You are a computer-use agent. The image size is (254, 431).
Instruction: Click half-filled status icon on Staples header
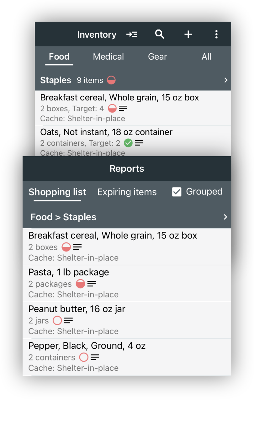click(111, 80)
